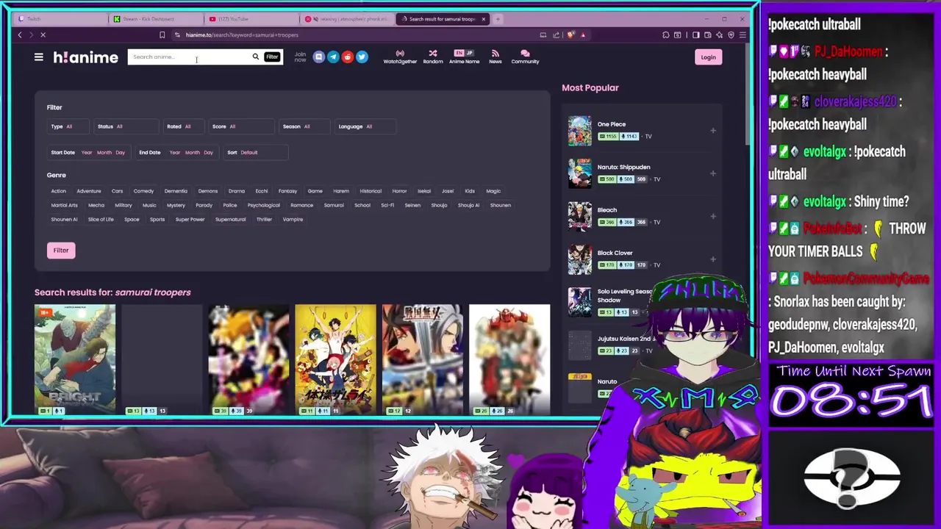Open the BRIGHT poster search result
Screen dimensions: 941x529
pos(75,359)
